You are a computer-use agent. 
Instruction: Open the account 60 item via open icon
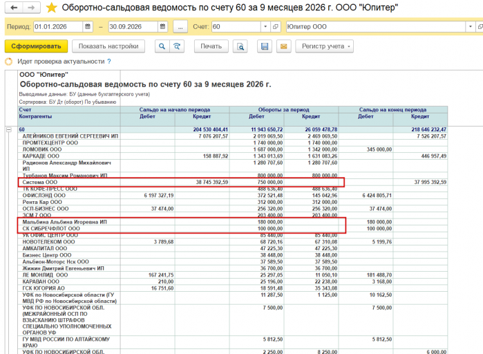click(276, 26)
